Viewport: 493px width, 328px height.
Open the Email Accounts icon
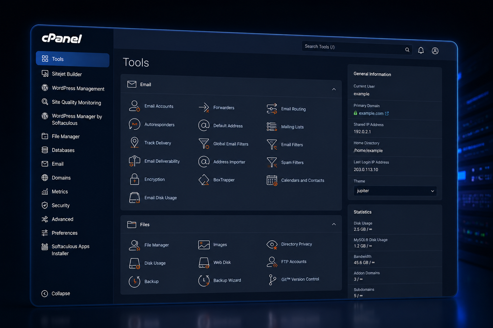click(x=134, y=106)
